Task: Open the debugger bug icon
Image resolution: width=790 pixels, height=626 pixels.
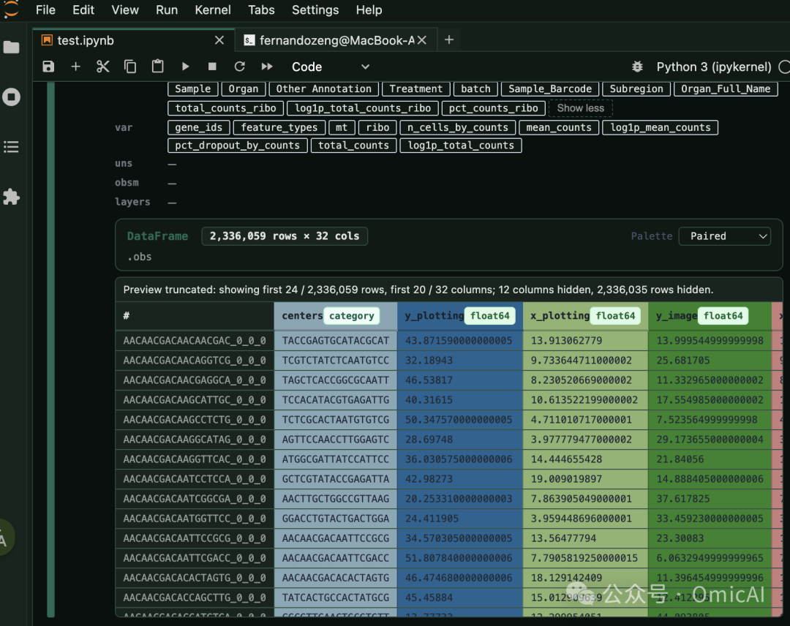Action: point(637,67)
